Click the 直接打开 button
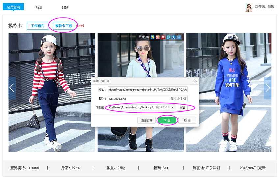This screenshot has height=177, width=280. 146,121
